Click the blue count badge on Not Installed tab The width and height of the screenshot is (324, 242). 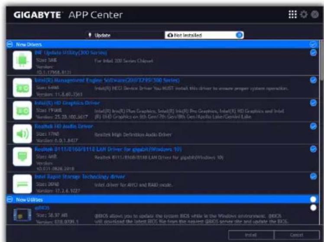pyautogui.click(x=239, y=35)
